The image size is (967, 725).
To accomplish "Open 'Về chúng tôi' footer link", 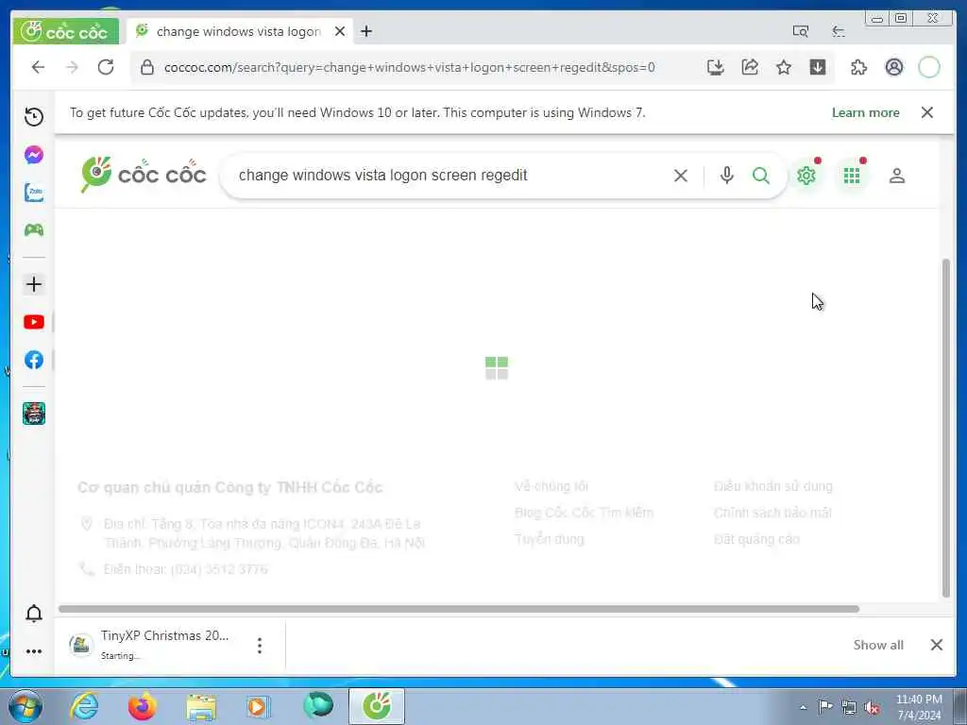I will [x=551, y=486].
